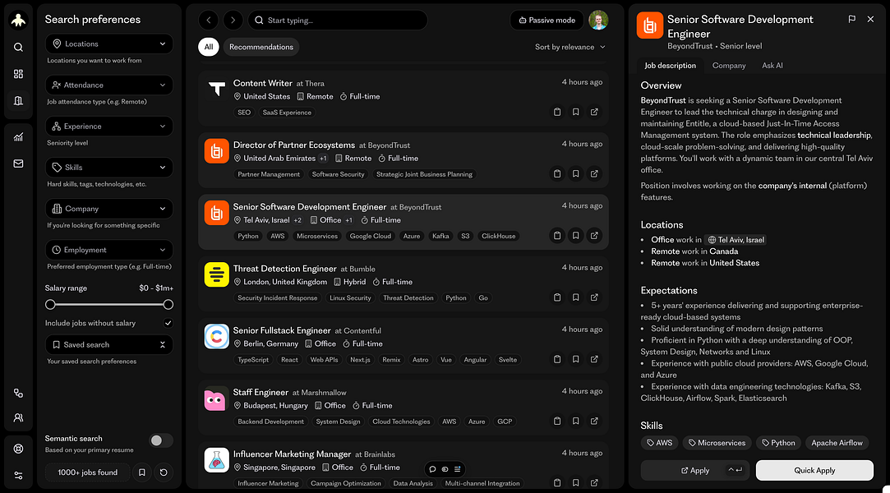Viewport: 890px width, 493px height.
Task: Switch to the Ask AI tab
Action: (772, 65)
